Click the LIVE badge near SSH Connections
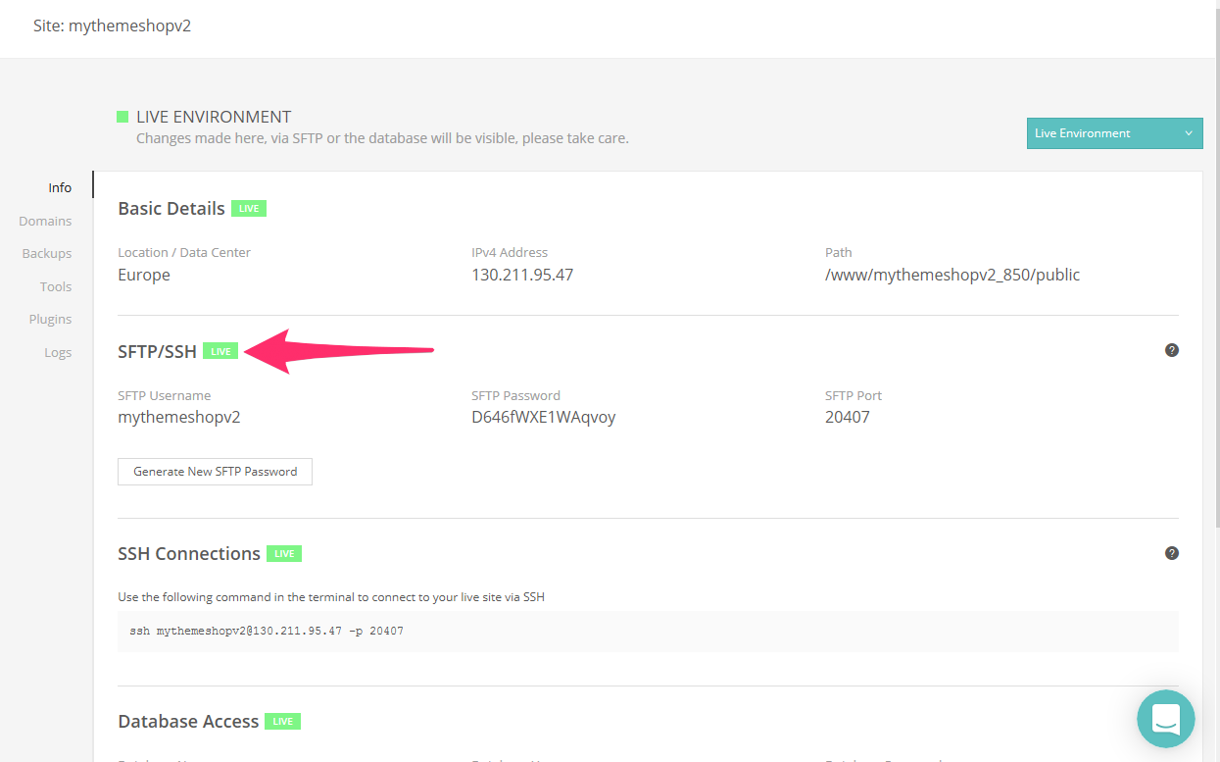 [x=283, y=553]
